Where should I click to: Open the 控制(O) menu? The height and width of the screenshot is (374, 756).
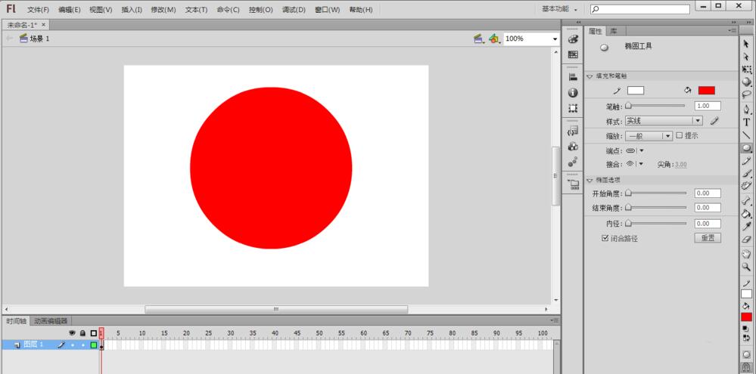(261, 10)
